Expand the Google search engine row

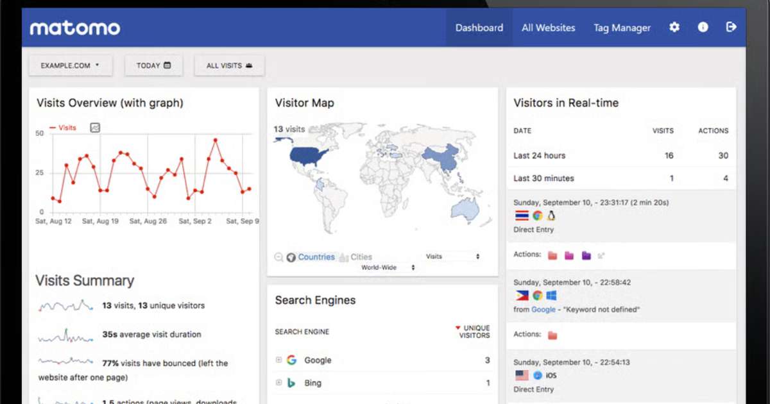278,360
